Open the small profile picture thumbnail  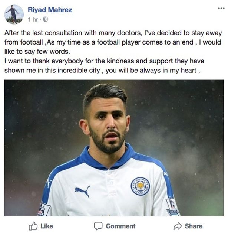(14, 14)
